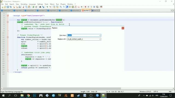This screenshot has width=175, height=98.
Task: Expand the Find what dropdown arrow
Action: point(100,35)
